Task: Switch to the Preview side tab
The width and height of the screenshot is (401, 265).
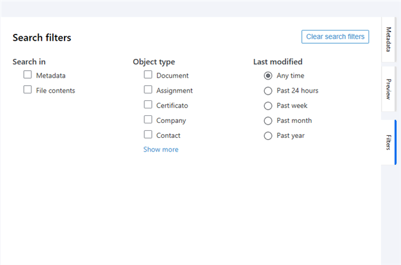Action: [388, 89]
